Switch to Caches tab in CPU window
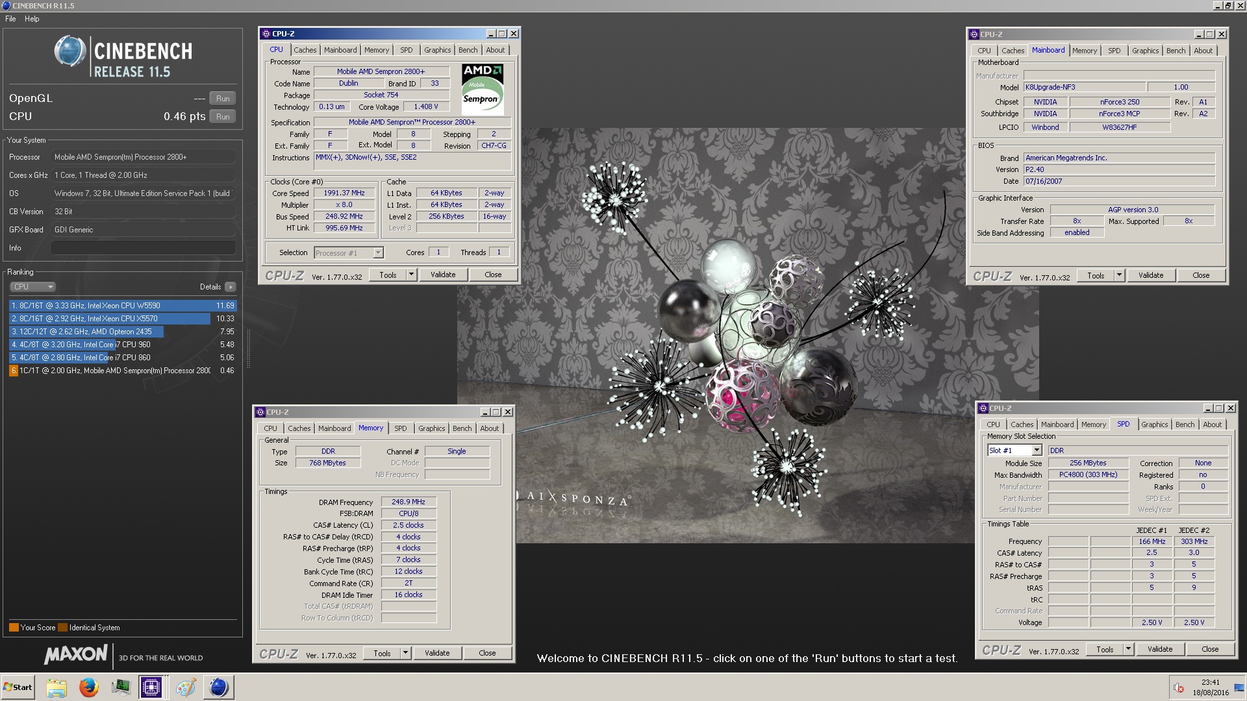1247x701 pixels. (305, 50)
